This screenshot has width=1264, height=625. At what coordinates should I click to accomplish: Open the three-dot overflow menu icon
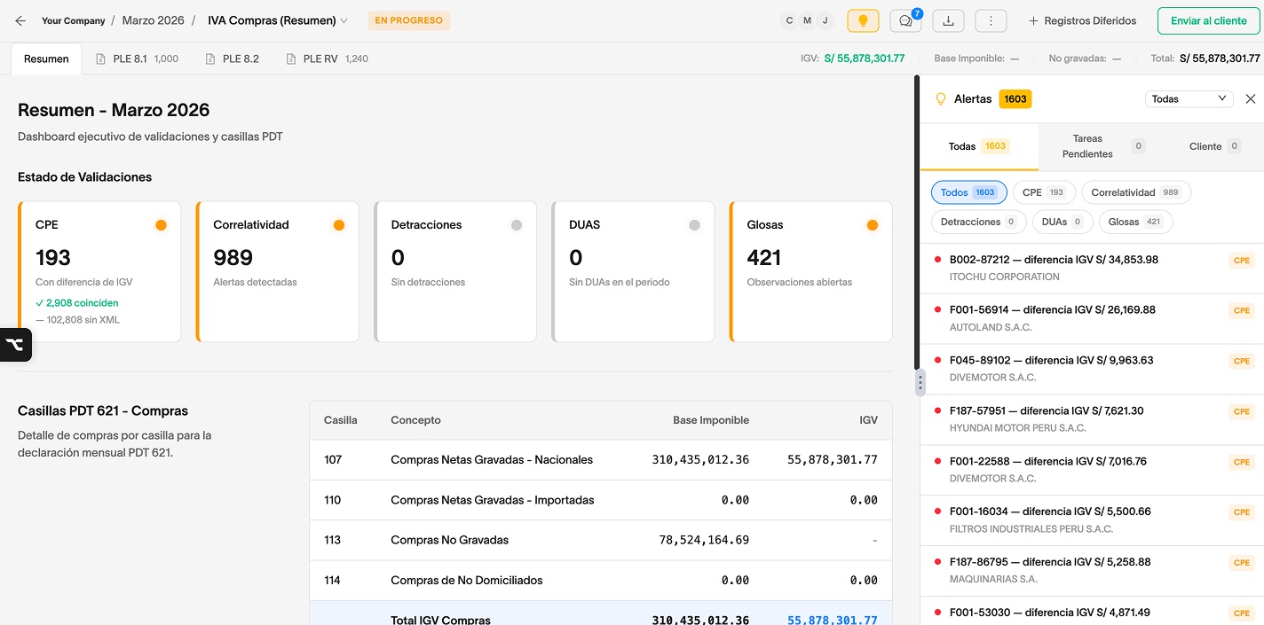[991, 20]
